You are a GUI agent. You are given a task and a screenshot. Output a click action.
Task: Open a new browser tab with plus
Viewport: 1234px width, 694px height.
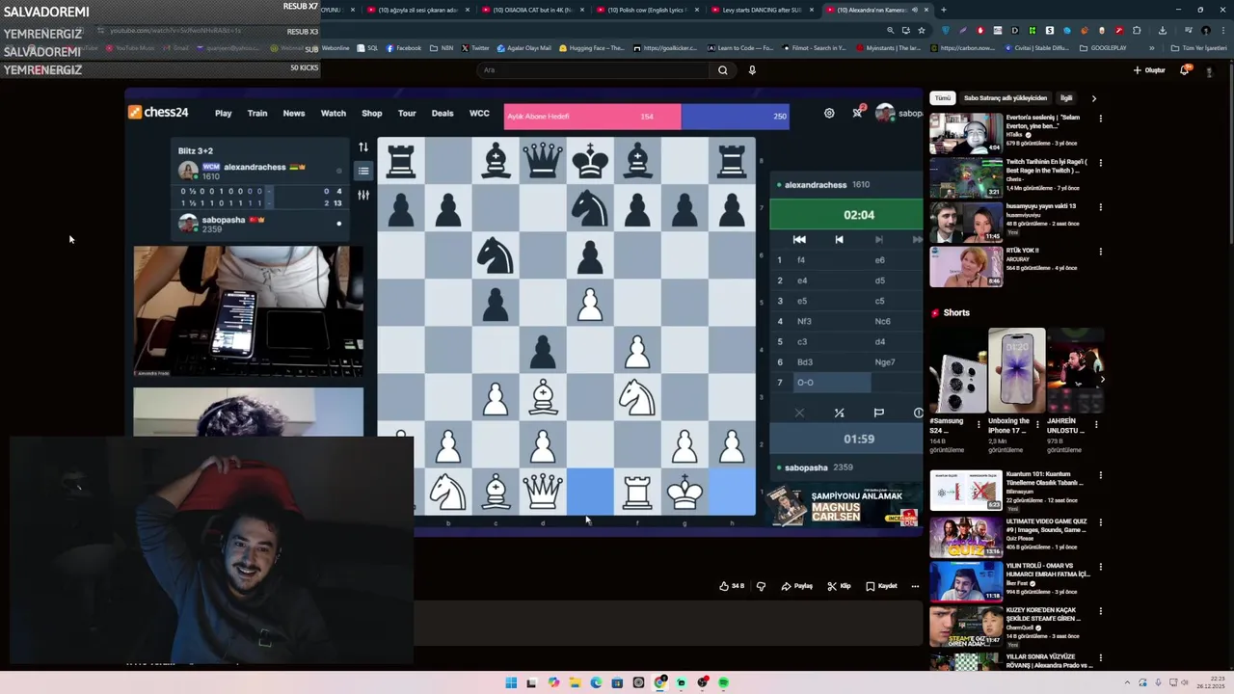click(944, 10)
